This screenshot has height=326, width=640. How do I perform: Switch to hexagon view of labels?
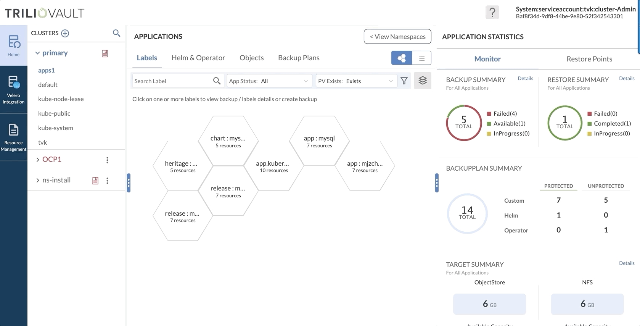pyautogui.click(x=402, y=58)
